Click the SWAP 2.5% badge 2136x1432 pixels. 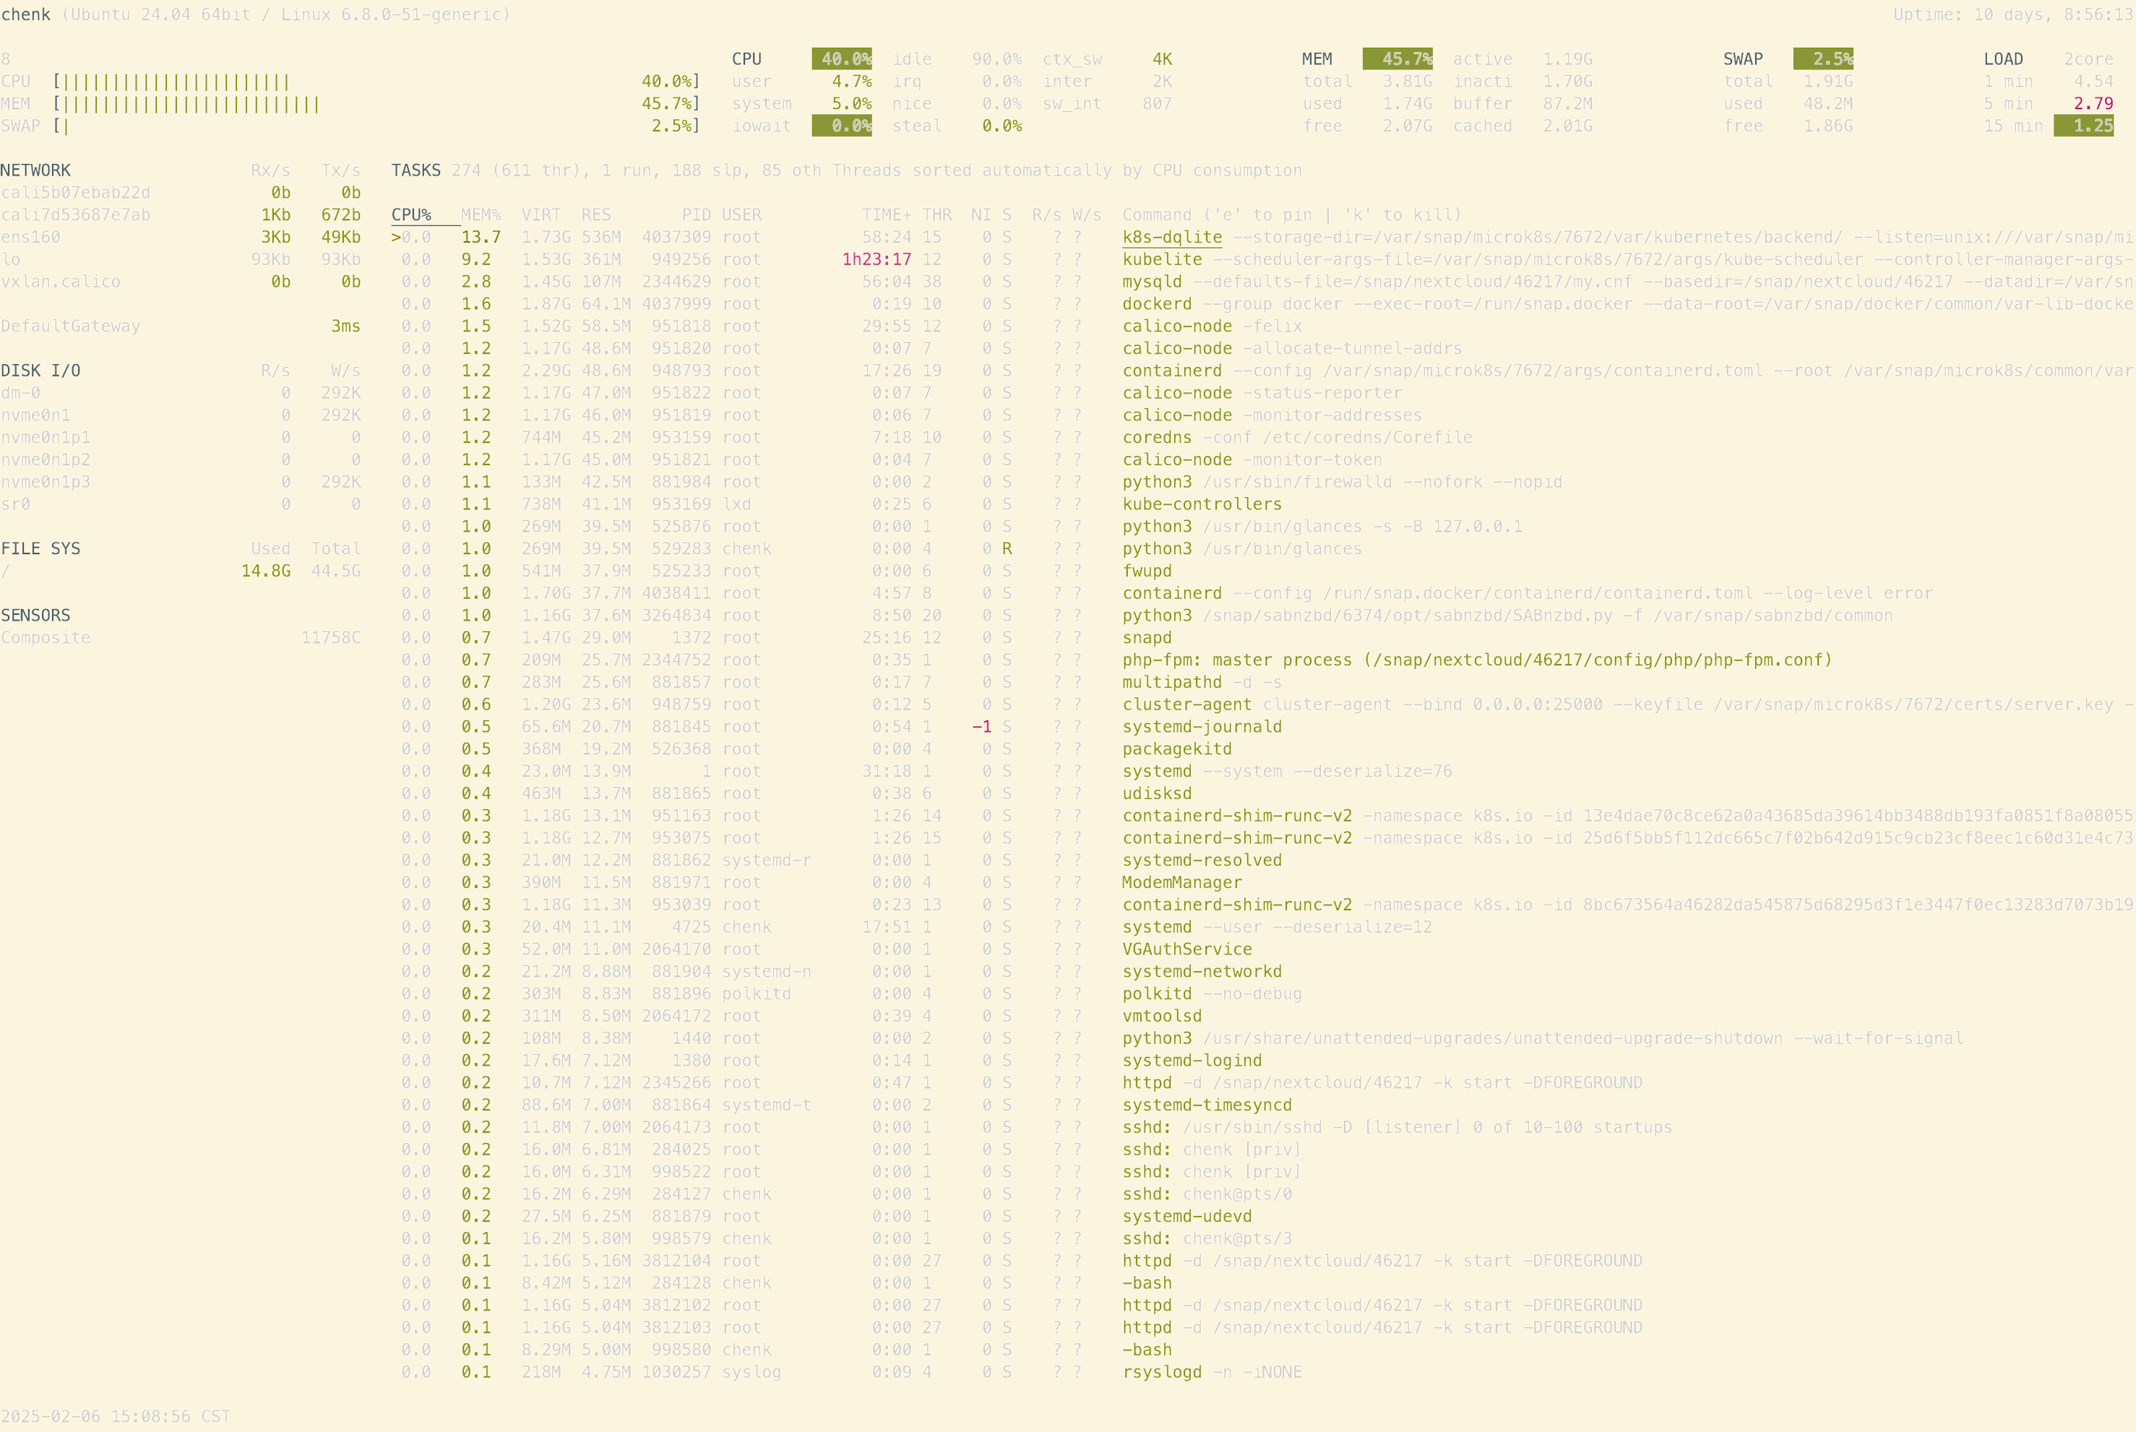pyautogui.click(x=1823, y=59)
